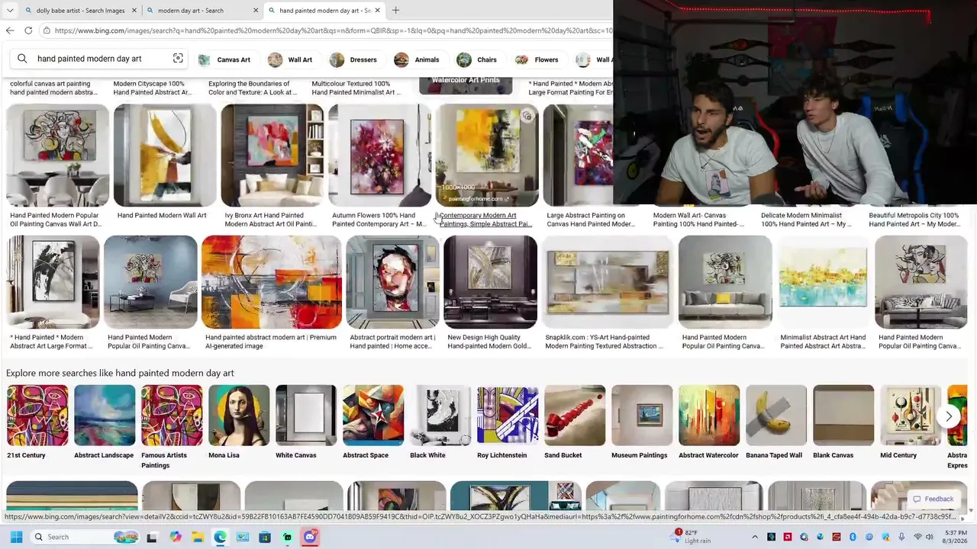Explore the Abstract Space related search
The width and height of the screenshot is (977, 549).
tap(373, 424)
